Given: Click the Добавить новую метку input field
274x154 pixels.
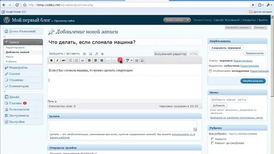Looking at the screenshot, I should (x=229, y=100).
